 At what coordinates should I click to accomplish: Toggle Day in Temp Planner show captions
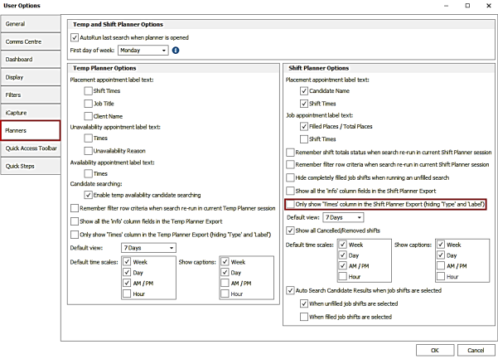click(225, 273)
